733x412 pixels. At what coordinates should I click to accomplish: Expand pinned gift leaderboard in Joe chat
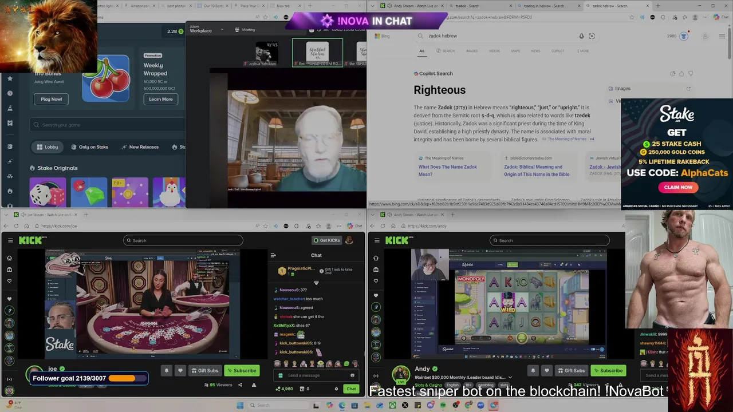[316, 283]
